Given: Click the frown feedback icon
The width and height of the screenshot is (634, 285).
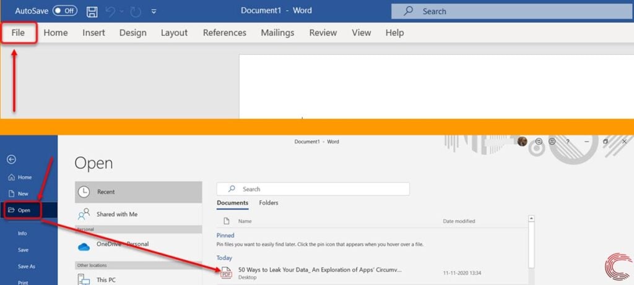Looking at the screenshot, I should pyautogui.click(x=552, y=142).
